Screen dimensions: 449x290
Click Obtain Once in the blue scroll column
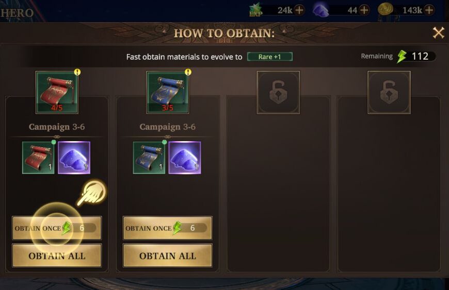pyautogui.click(x=168, y=228)
